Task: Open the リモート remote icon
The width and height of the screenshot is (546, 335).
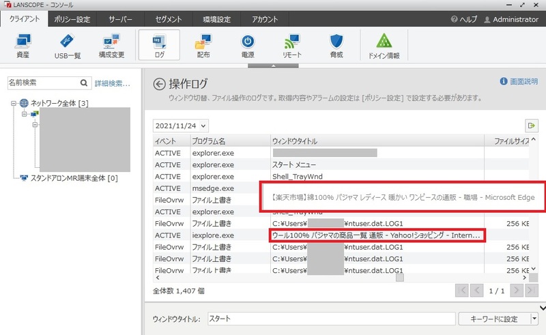Action: 291,46
